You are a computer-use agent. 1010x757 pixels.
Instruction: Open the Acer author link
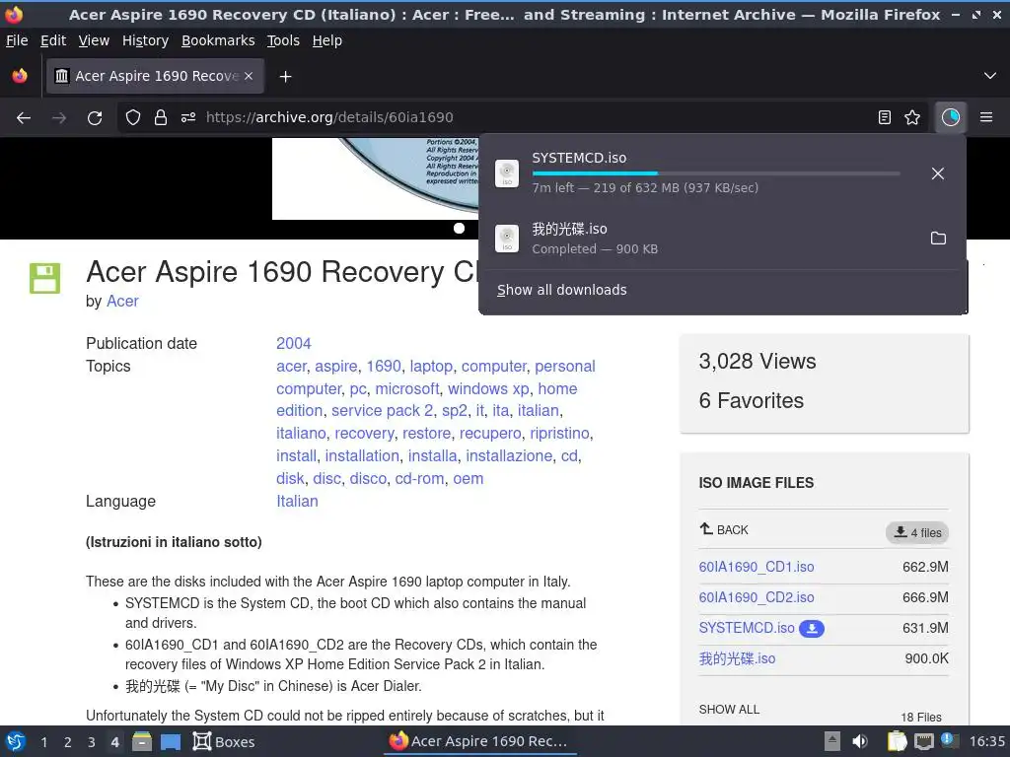[122, 302]
